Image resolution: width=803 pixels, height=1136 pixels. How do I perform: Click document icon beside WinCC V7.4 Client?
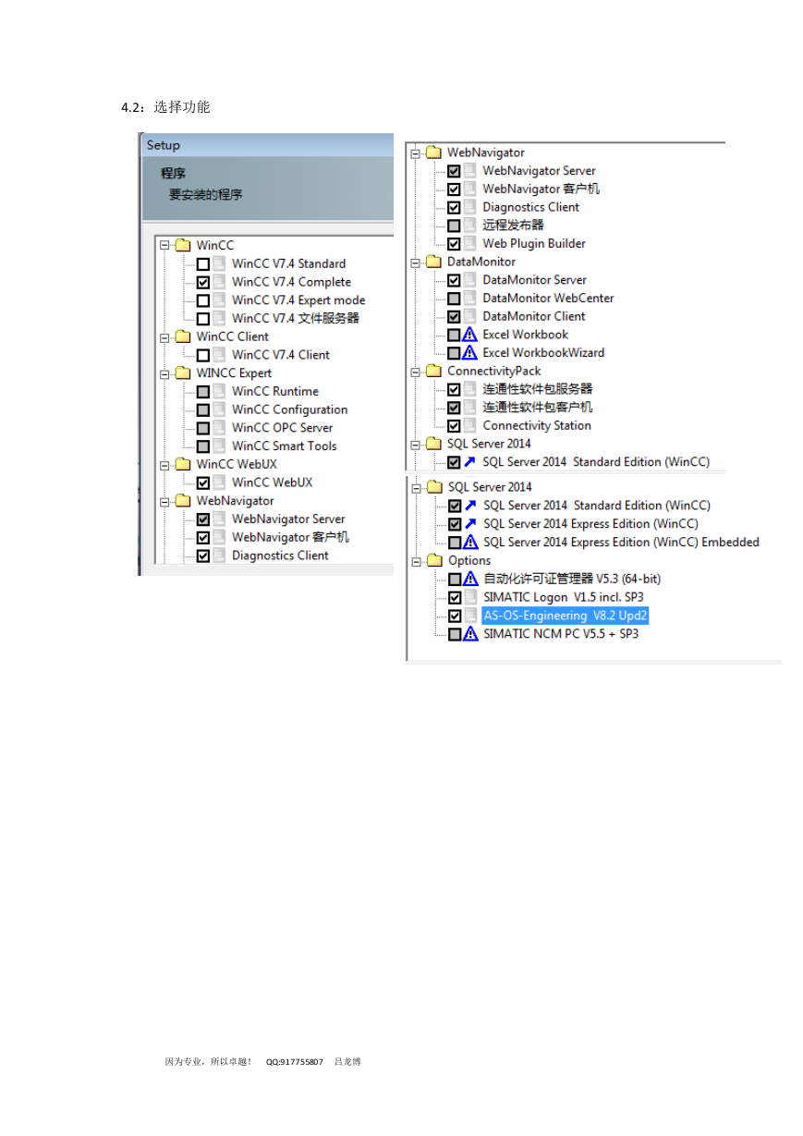tap(219, 354)
